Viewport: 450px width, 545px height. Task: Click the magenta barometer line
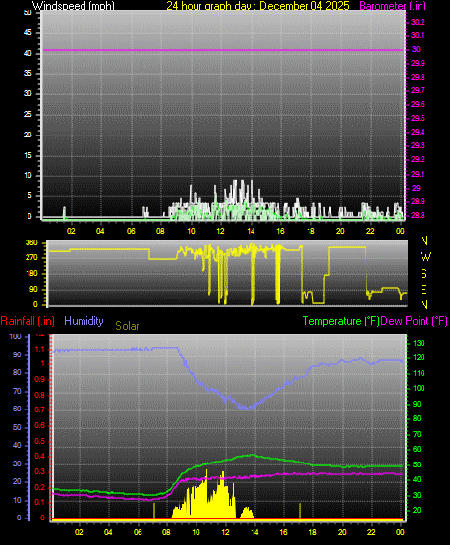coord(223,50)
